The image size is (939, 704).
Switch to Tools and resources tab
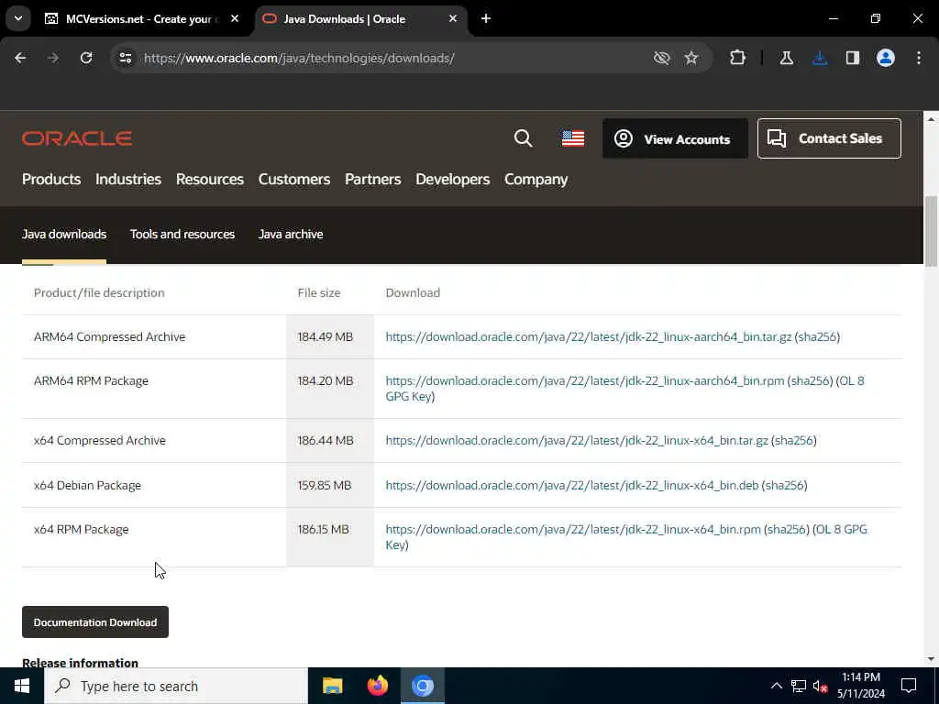click(182, 234)
